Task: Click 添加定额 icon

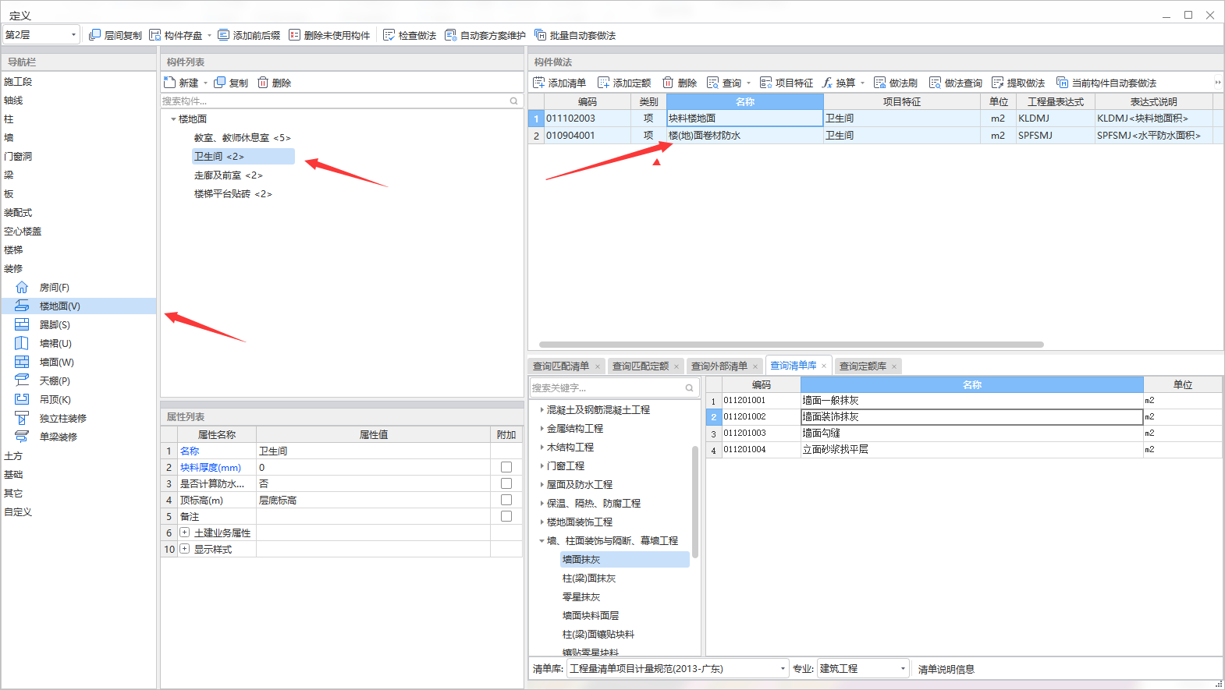Action: [603, 83]
